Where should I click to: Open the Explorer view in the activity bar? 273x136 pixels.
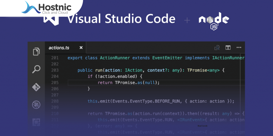[x=36, y=51]
